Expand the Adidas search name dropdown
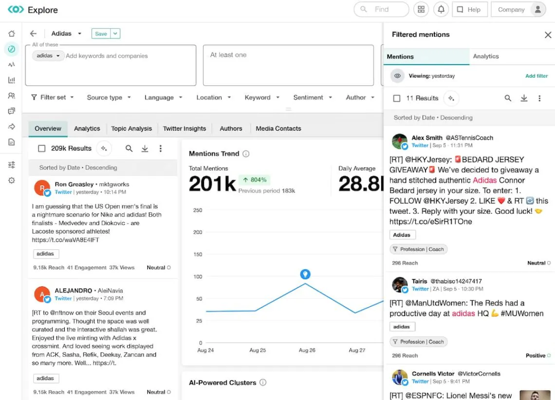Viewport: 555px width, 400px height. tap(80, 34)
